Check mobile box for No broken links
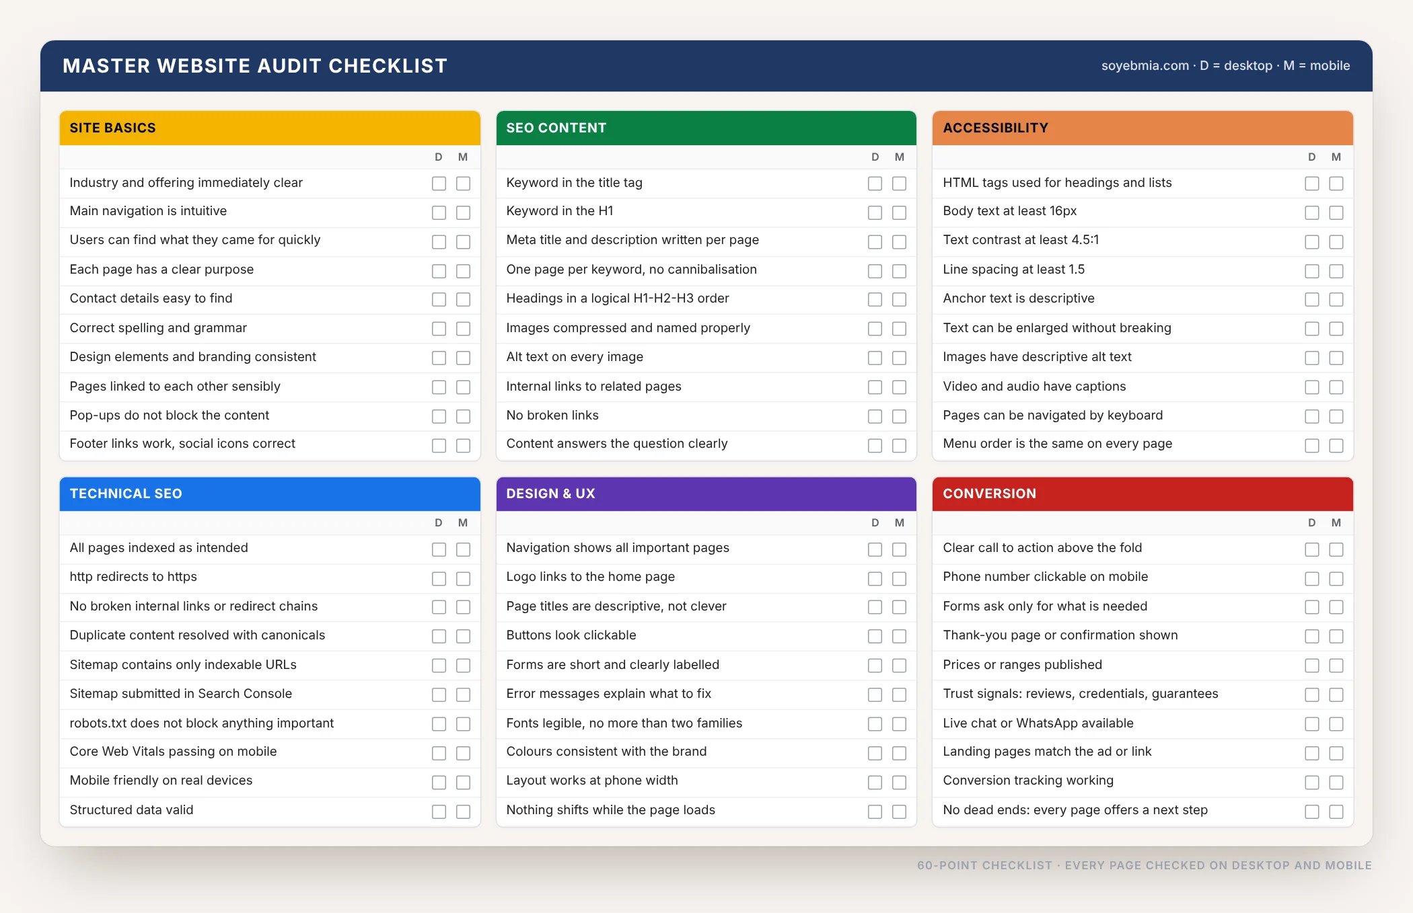The image size is (1413, 913). point(899,416)
